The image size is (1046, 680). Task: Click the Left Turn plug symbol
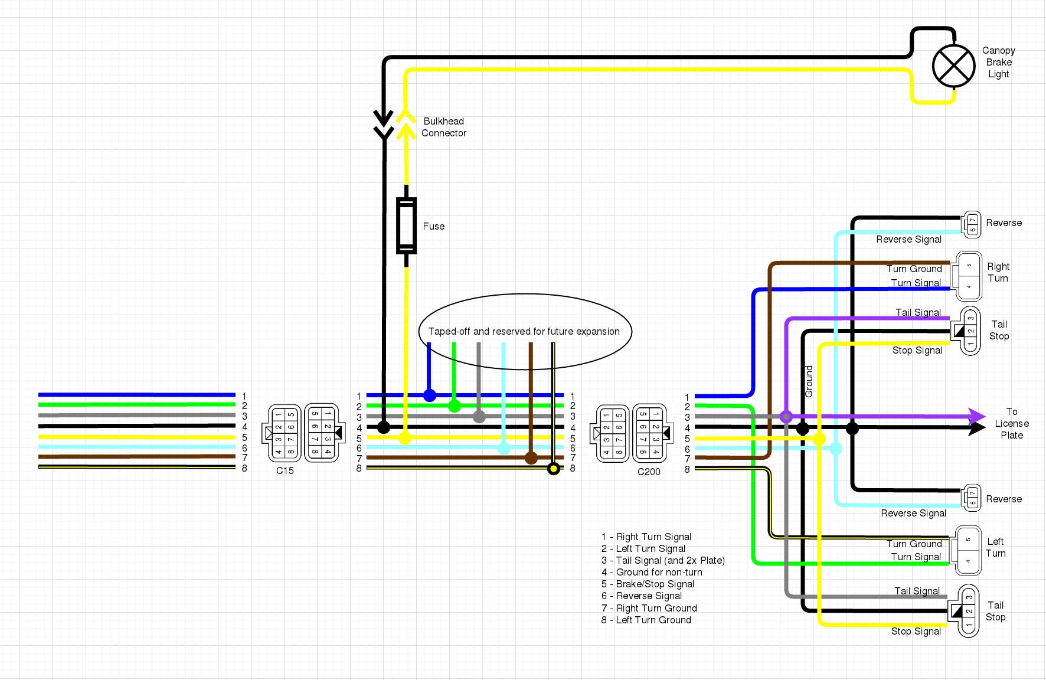[x=965, y=550]
